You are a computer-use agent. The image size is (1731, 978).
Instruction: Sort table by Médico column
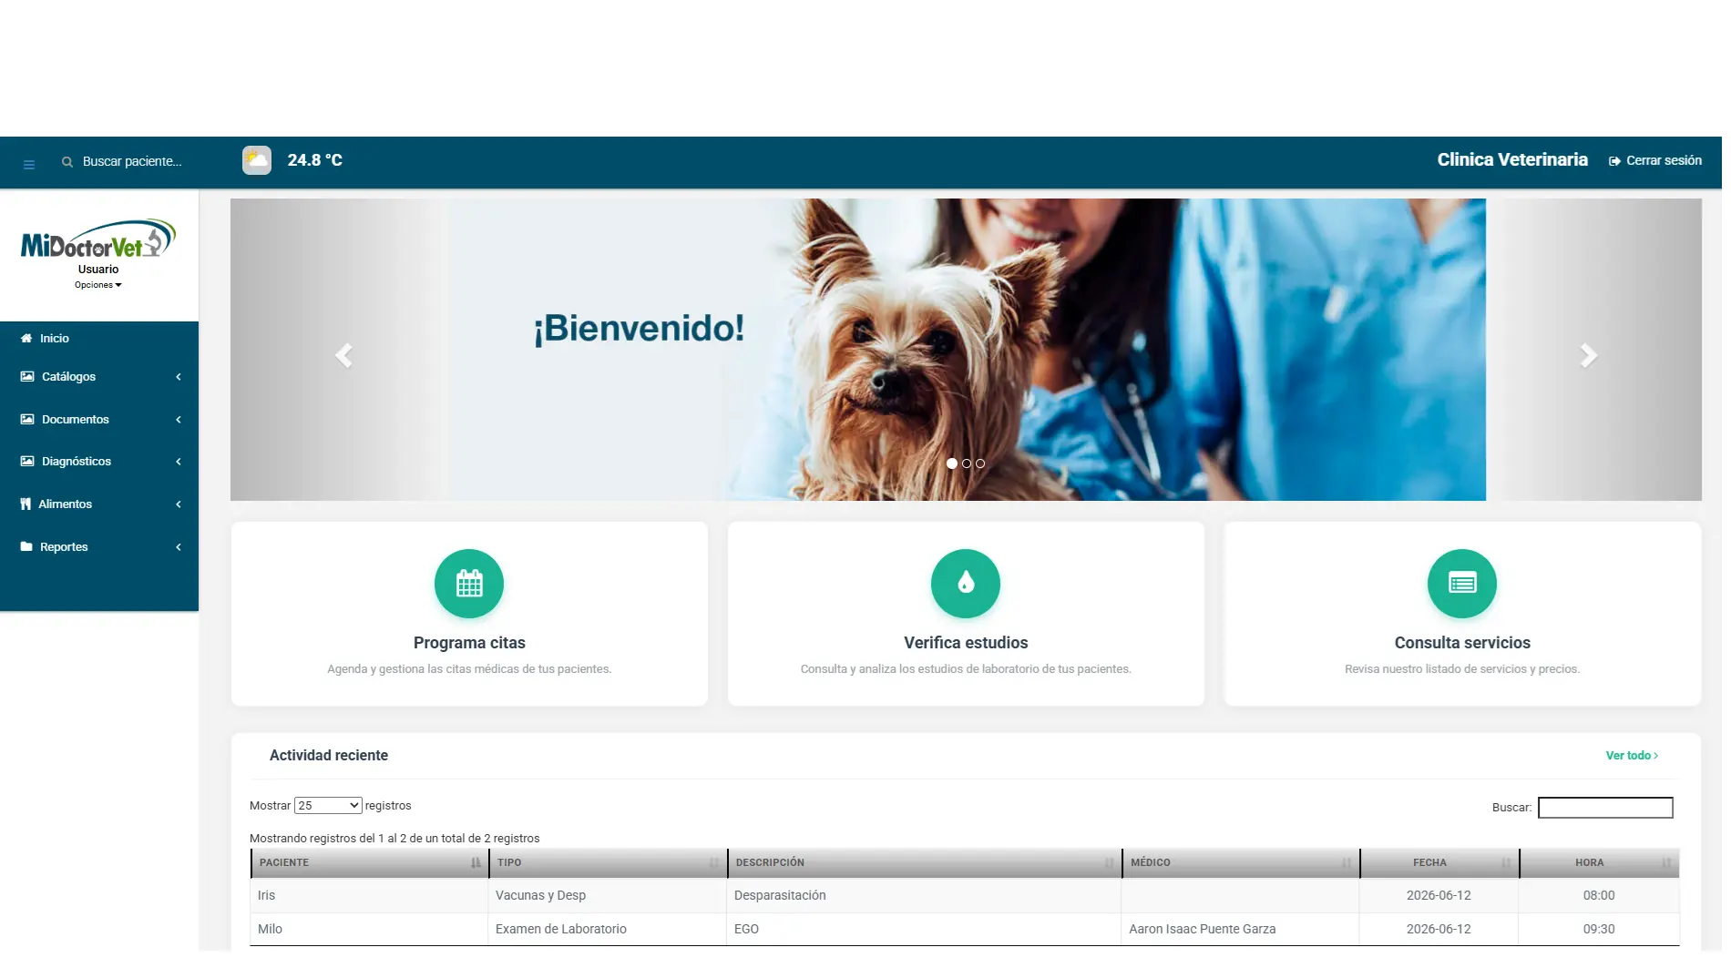click(1241, 862)
